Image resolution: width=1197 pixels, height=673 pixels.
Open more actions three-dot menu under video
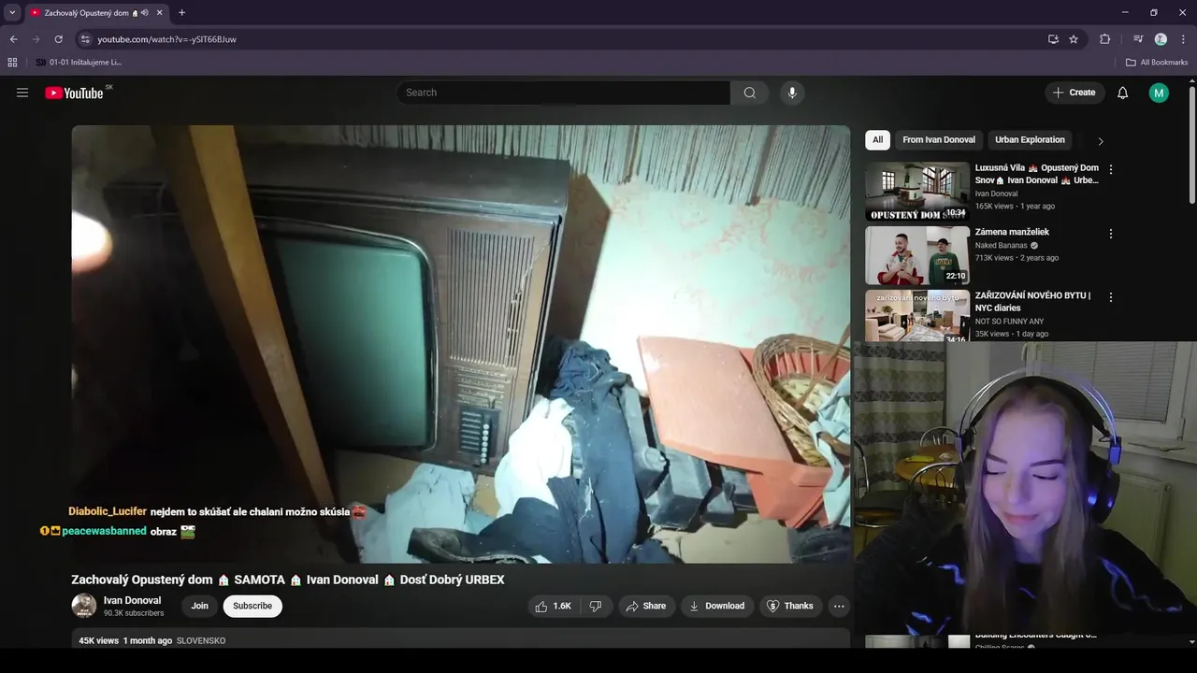(839, 606)
